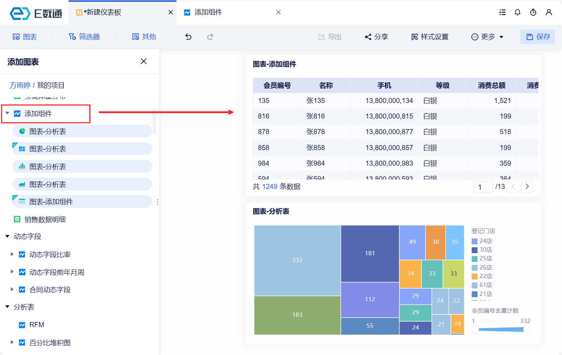Screen dimensions: 562x355
Task: Collapse the 动态字段 folder
Action: point(7,236)
